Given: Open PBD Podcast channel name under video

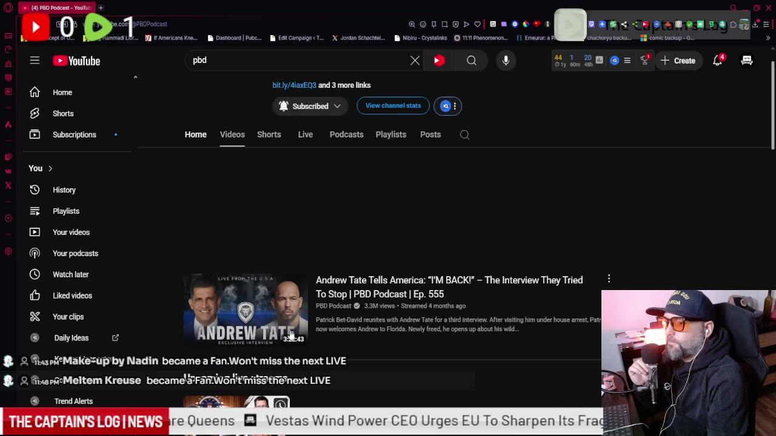Looking at the screenshot, I should click(333, 306).
